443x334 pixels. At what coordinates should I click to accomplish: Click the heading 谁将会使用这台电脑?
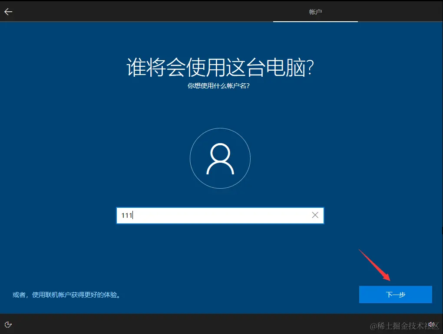[220, 67]
